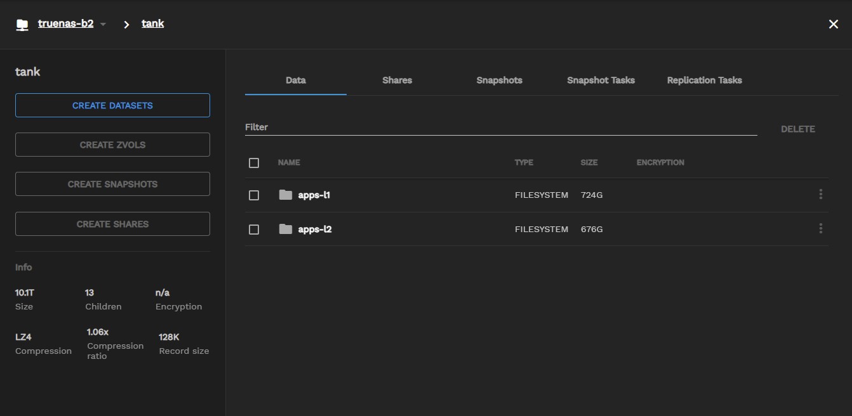Open the apps-l2 three-dot menu
The image size is (852, 416).
(x=821, y=228)
